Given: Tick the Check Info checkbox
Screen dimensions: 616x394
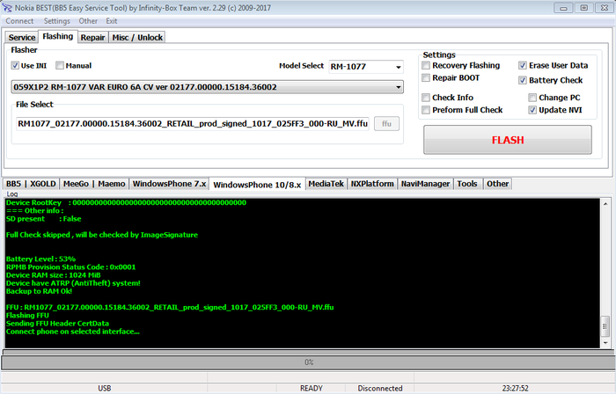Looking at the screenshot, I should point(426,98).
